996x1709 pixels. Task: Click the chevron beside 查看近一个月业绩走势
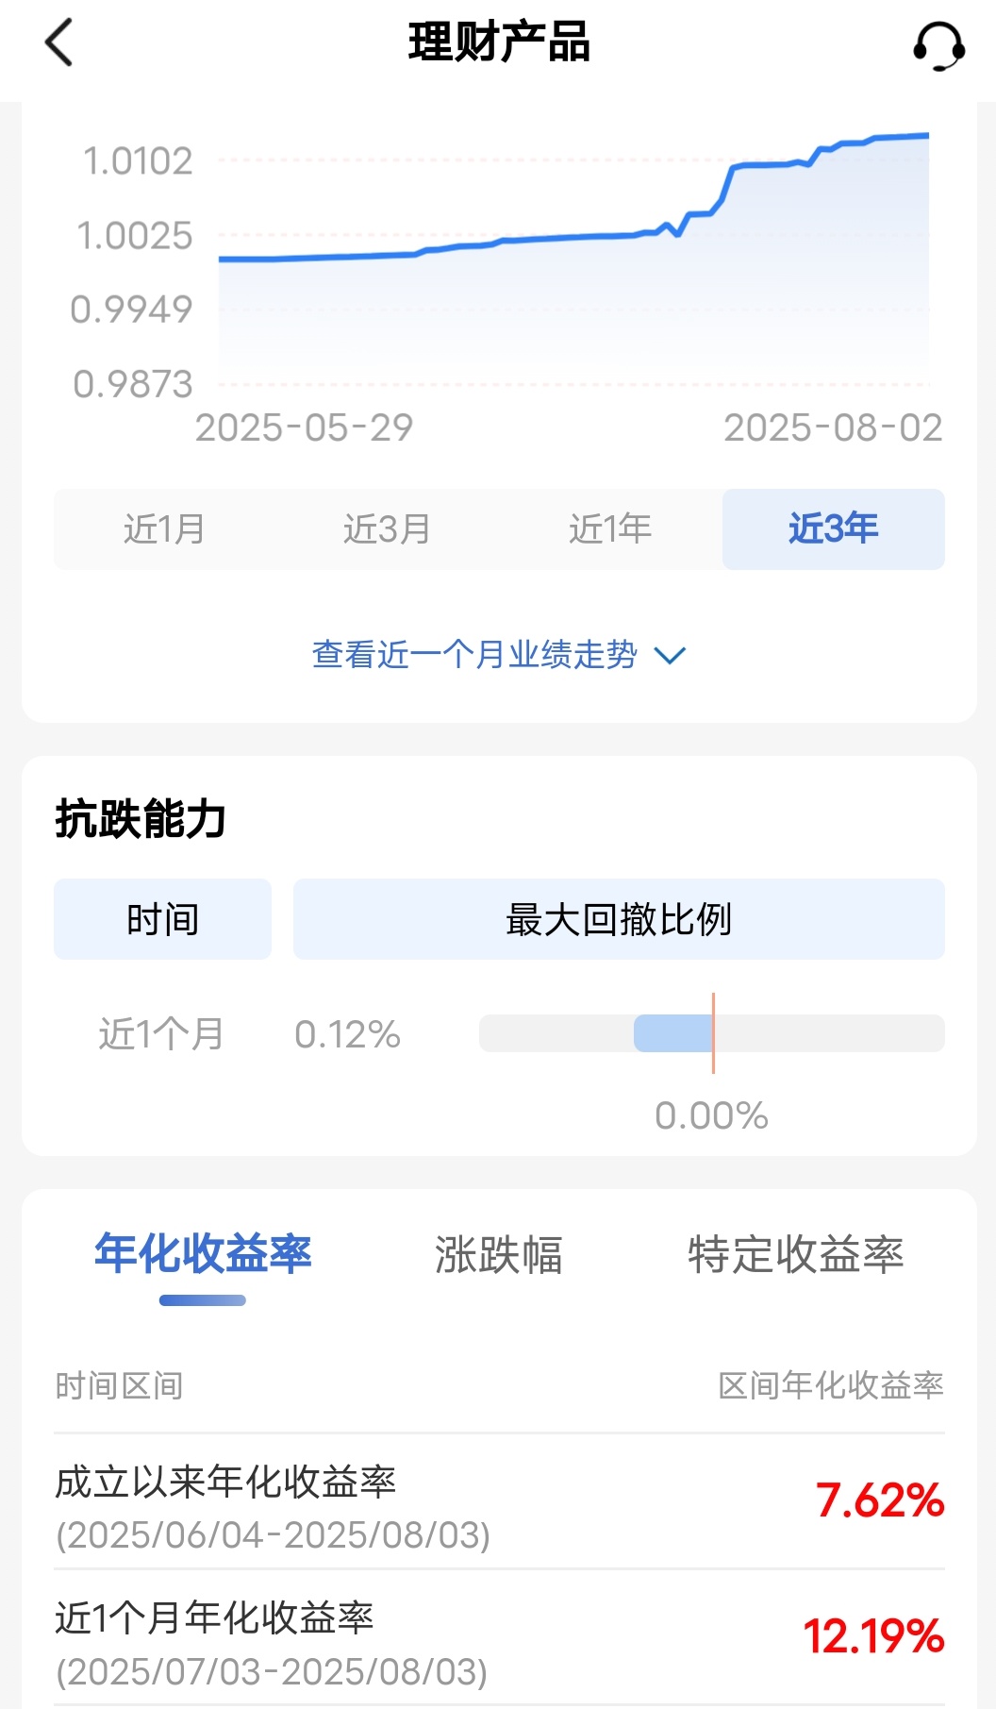(x=669, y=655)
